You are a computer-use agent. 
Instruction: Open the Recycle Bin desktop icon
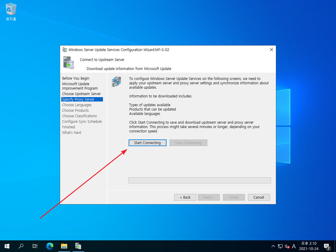[x=11, y=12]
